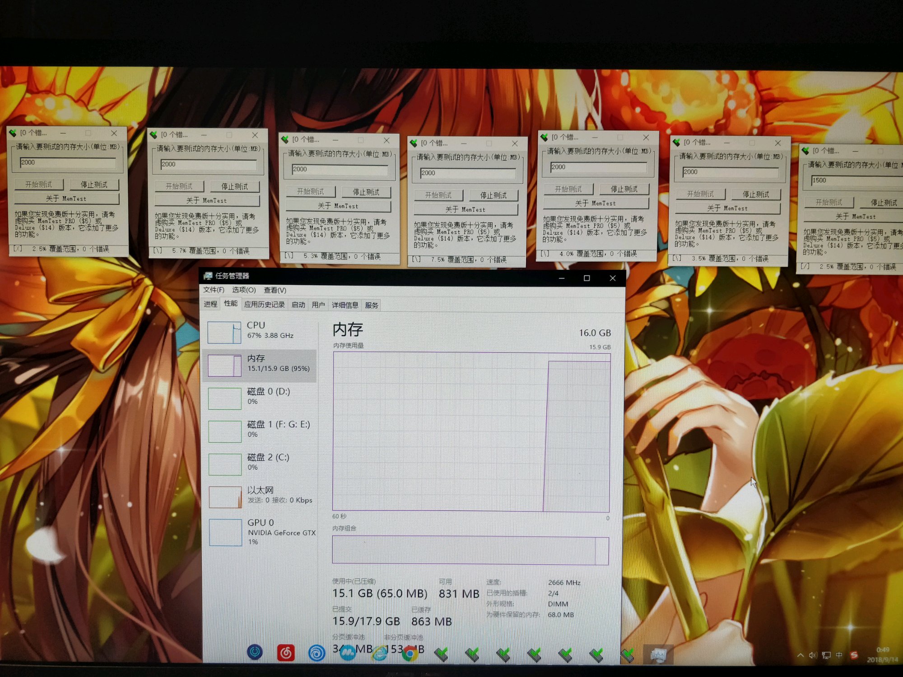Select 磁盘 2 (C:) performance entry
Screen dimensions: 903x677
(x=262, y=462)
